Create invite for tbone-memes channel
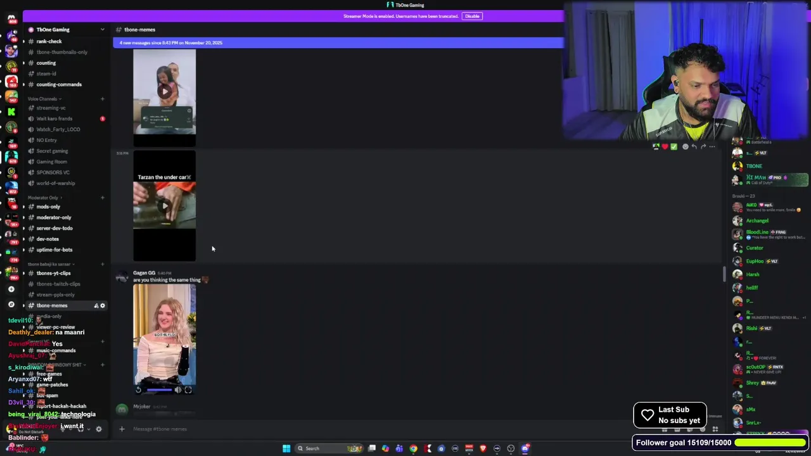This screenshot has height=456, width=811. (x=96, y=305)
